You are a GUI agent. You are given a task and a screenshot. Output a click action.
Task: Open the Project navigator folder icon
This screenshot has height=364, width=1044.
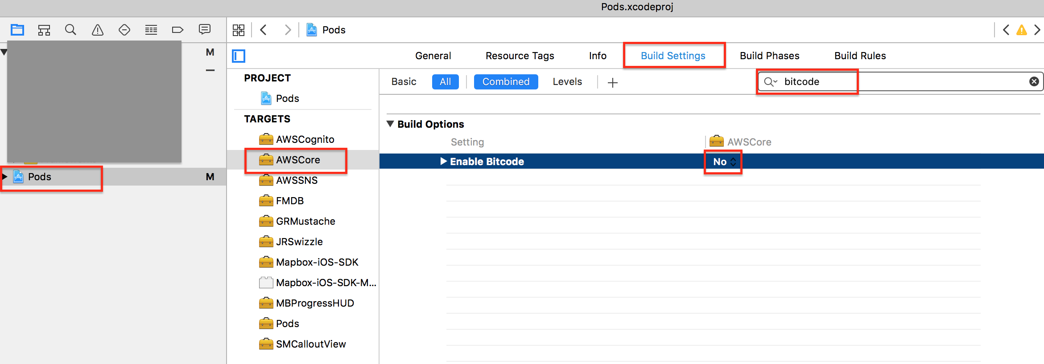[x=17, y=30]
